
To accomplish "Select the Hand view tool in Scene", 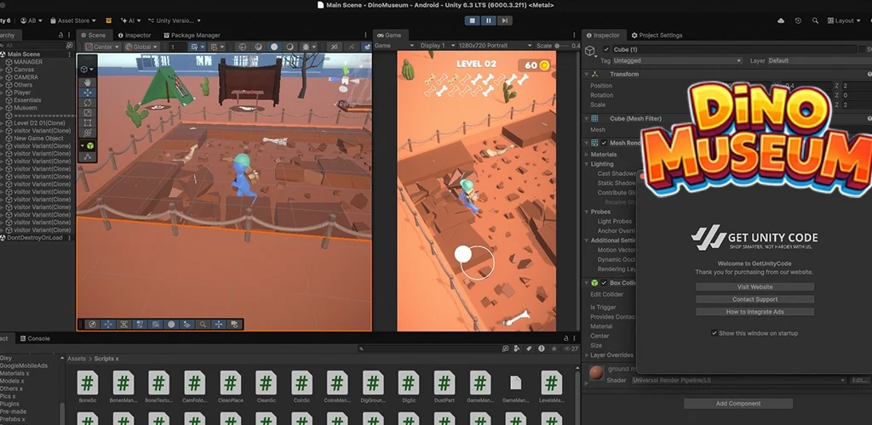I will pyautogui.click(x=88, y=82).
